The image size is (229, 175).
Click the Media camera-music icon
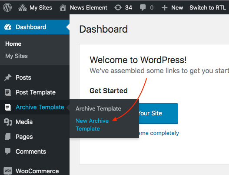click(8, 122)
